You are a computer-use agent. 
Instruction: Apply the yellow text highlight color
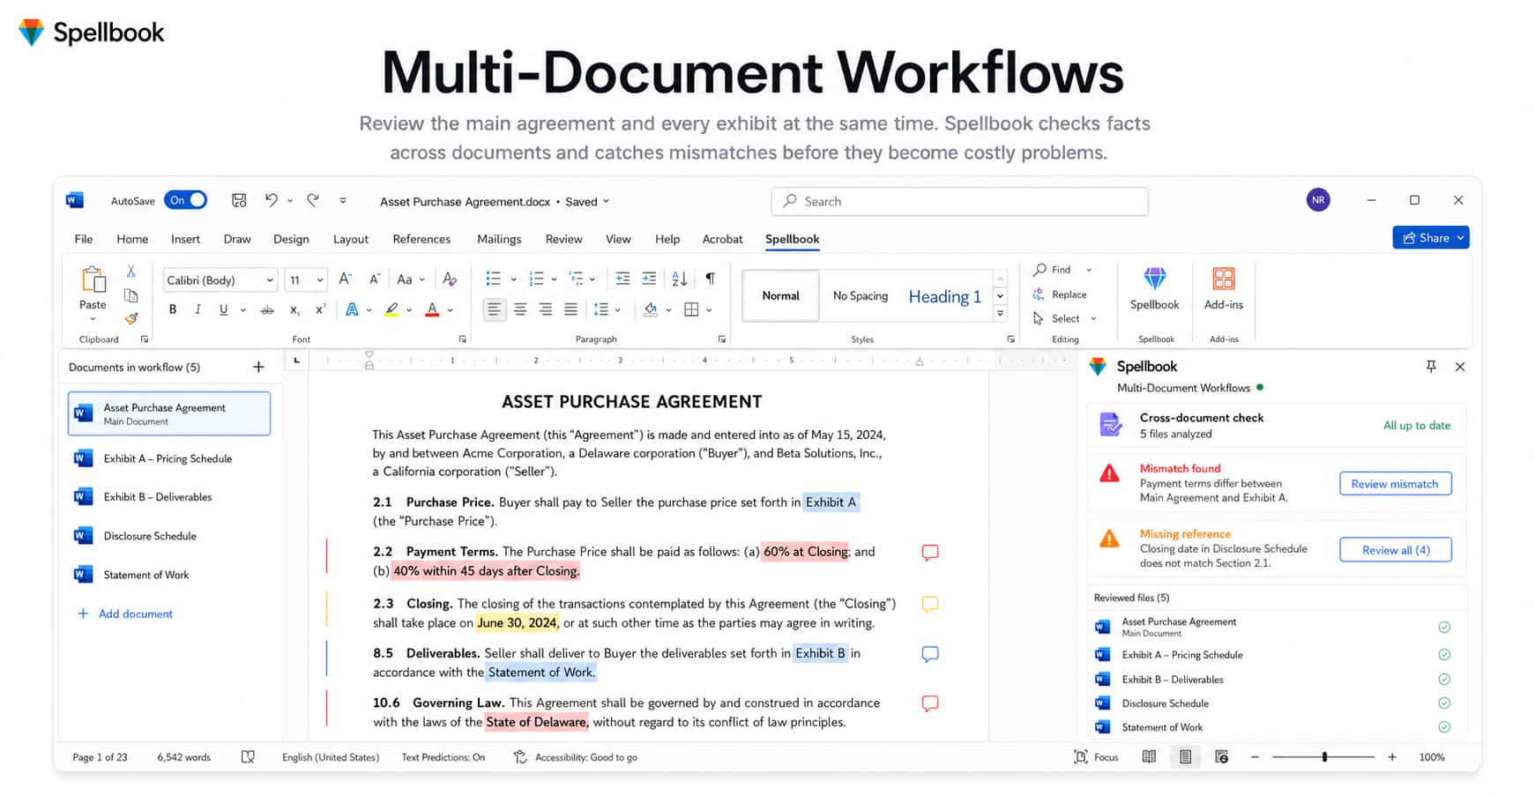tap(391, 309)
